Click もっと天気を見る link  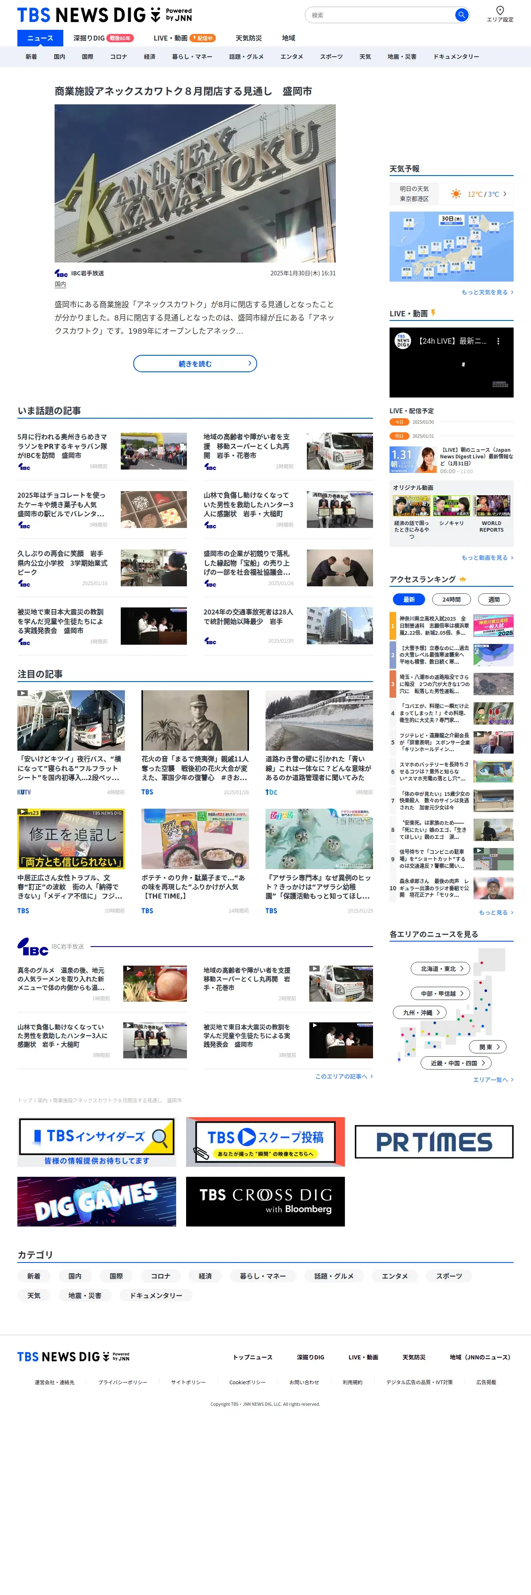(487, 292)
